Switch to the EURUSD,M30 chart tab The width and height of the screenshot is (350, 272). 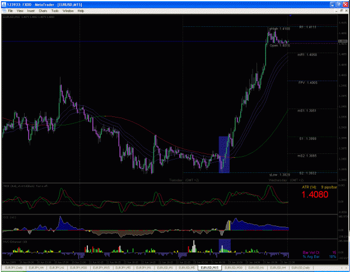click(x=234, y=268)
